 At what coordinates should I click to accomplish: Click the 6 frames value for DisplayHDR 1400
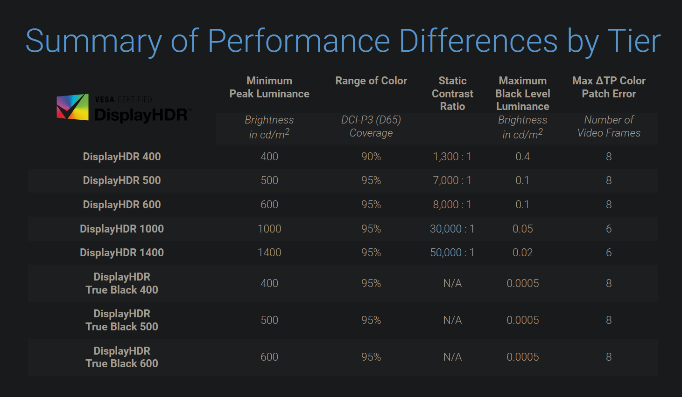(609, 253)
